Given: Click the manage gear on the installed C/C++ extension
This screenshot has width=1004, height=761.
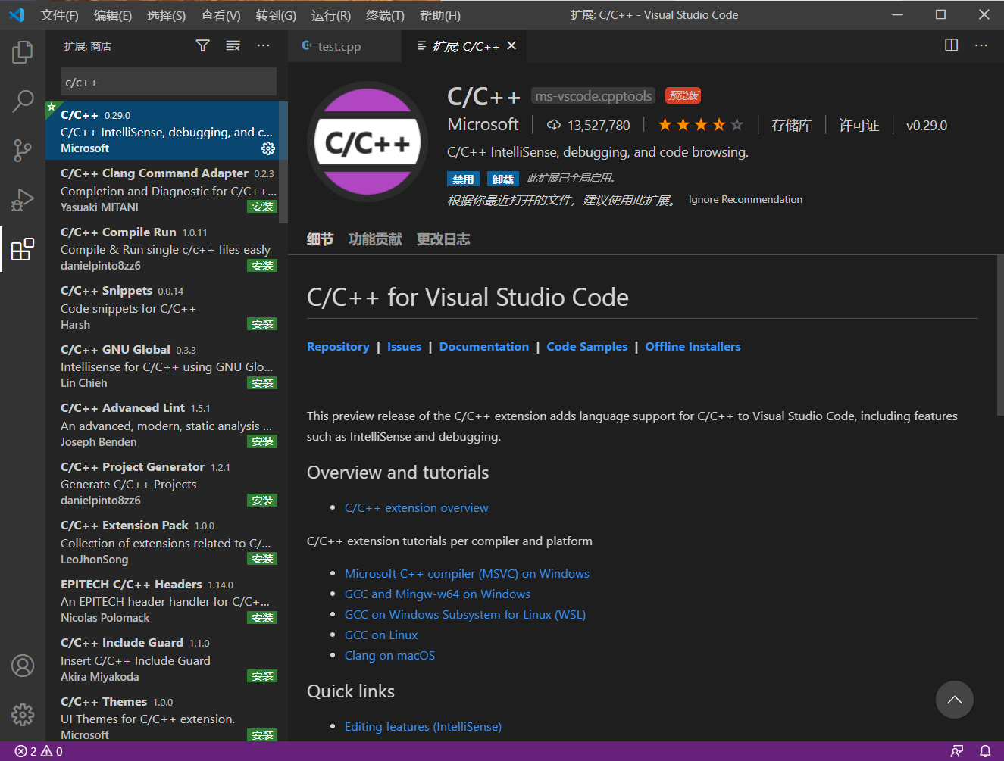Looking at the screenshot, I should coord(268,148).
